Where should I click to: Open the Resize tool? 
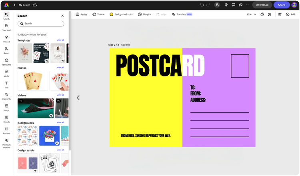(x=82, y=14)
